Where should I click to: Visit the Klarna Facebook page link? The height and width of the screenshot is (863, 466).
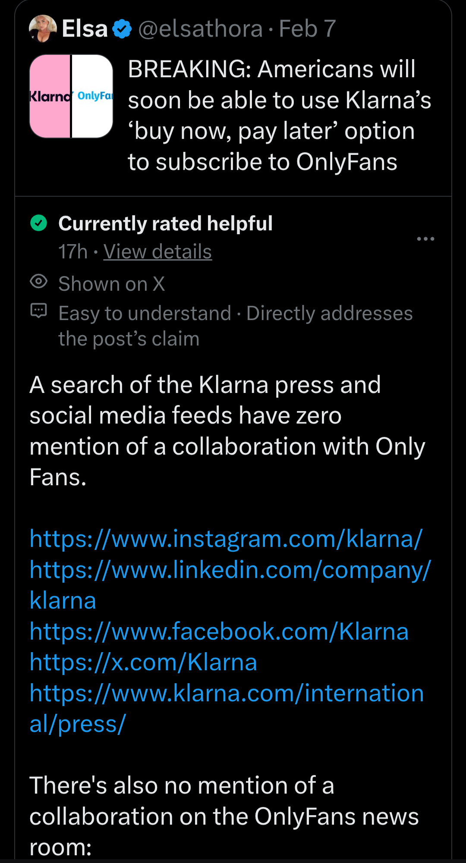pos(219,632)
